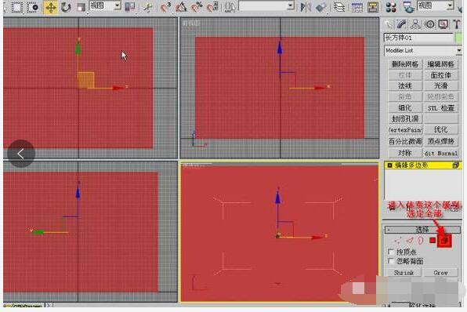Screen dimensions: 467x312
Task: Select the rectangular selection region tool
Action: tap(17, 7)
